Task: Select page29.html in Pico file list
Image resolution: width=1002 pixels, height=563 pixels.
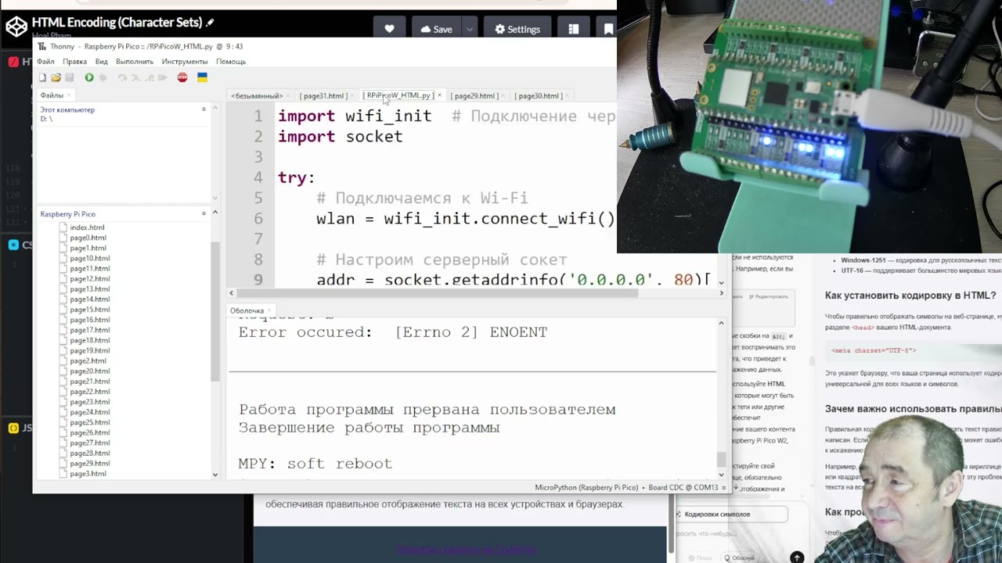Action: click(x=89, y=464)
